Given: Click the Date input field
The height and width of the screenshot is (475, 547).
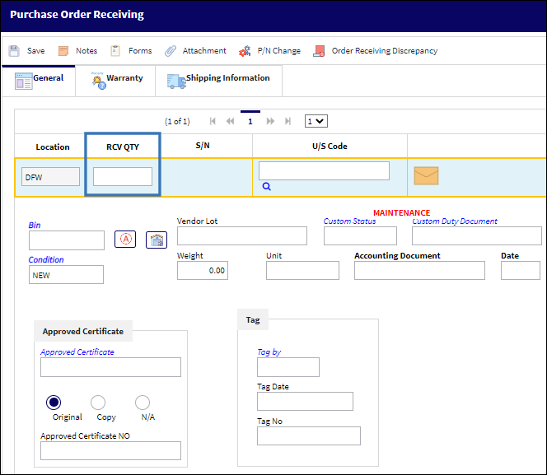Looking at the screenshot, I should 521,271.
